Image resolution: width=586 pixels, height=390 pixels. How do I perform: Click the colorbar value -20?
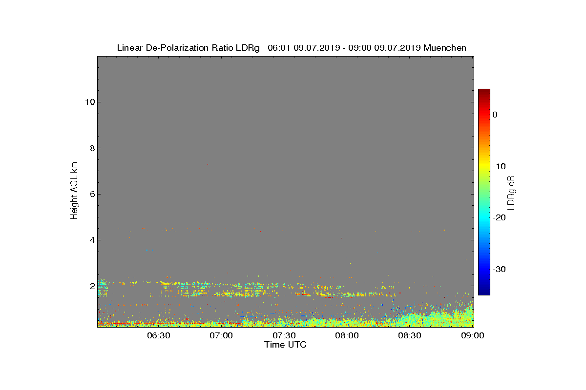click(499, 217)
